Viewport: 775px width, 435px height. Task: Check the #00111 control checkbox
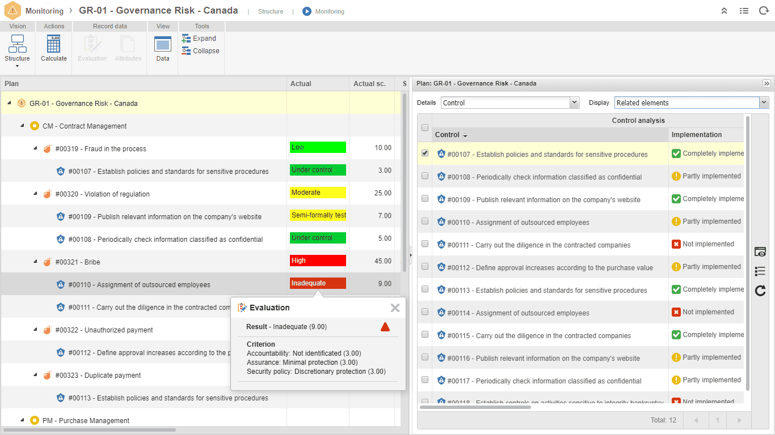click(425, 244)
